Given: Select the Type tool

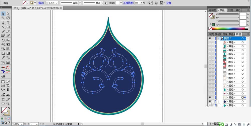Looking at the screenshot, I should coord(8,23).
